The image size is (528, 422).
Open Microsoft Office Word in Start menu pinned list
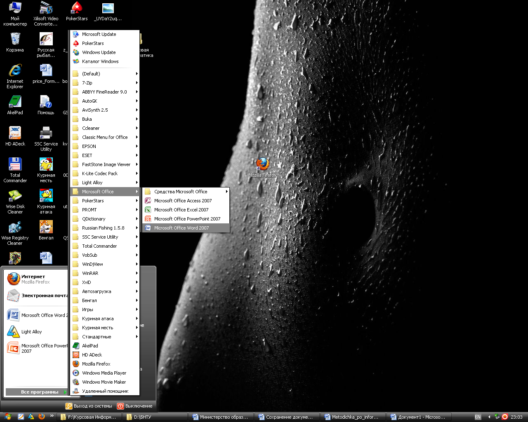pos(37,315)
